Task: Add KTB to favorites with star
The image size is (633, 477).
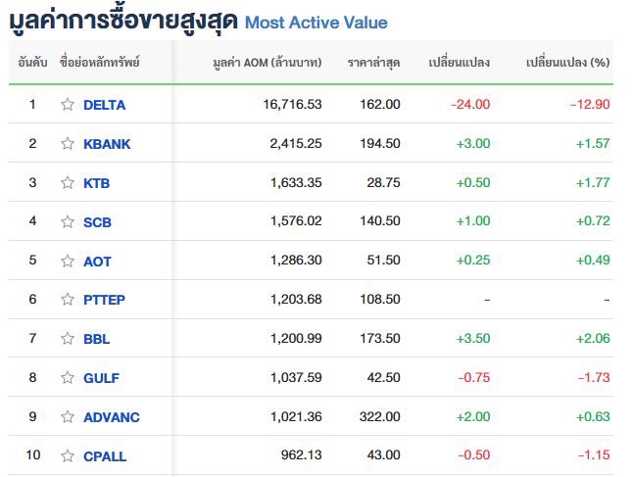Action: pos(68,183)
